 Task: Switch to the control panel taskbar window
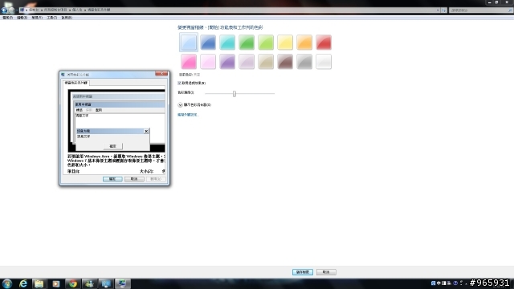[x=106, y=283]
